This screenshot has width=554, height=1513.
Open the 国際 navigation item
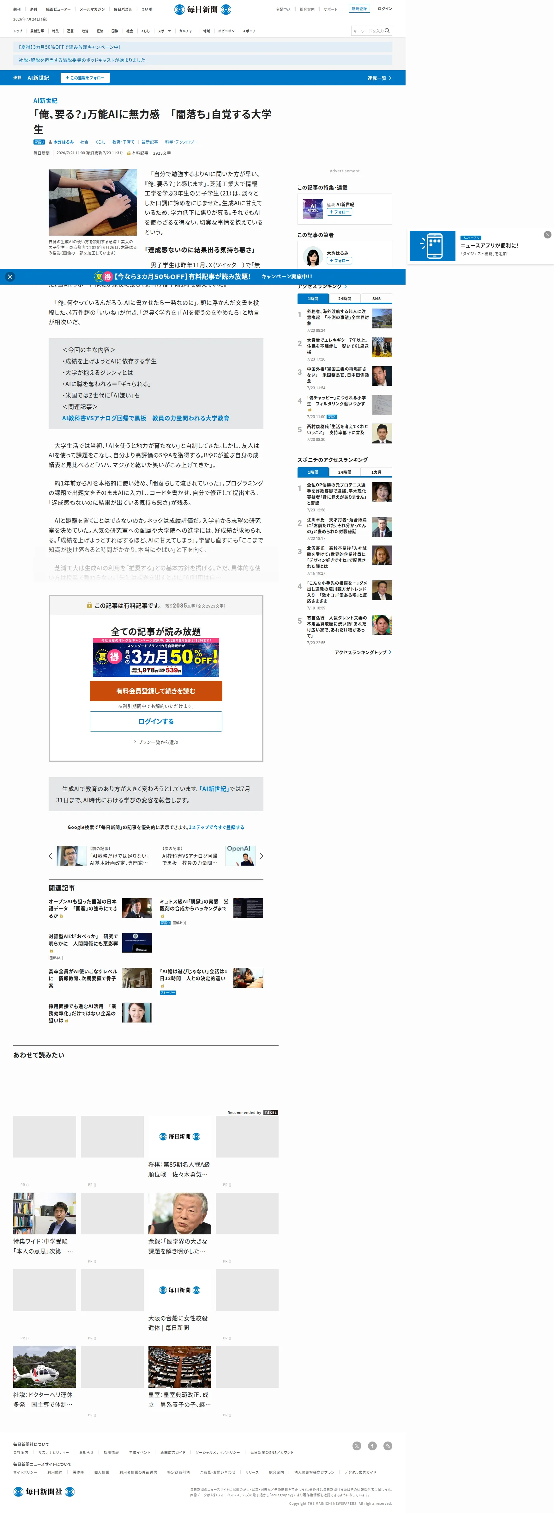114,31
